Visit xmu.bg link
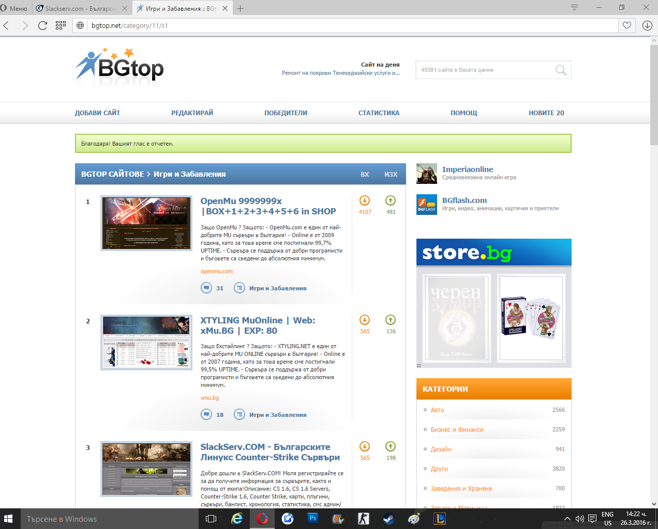Viewport: 658px width, 529px height. (210, 398)
